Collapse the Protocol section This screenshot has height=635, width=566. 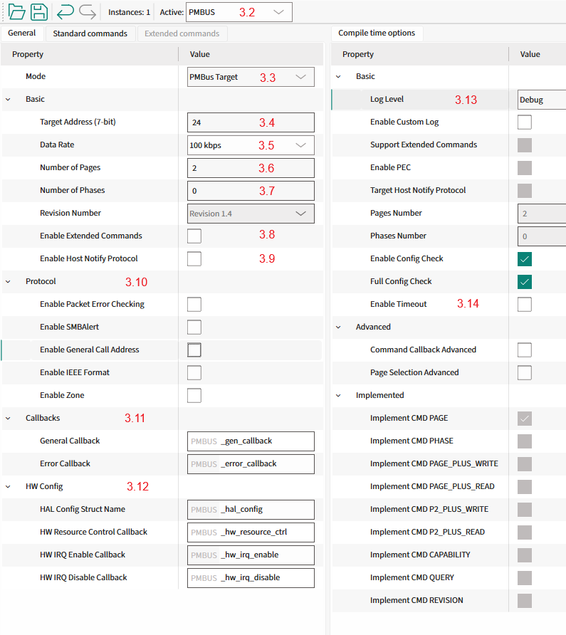point(8,281)
